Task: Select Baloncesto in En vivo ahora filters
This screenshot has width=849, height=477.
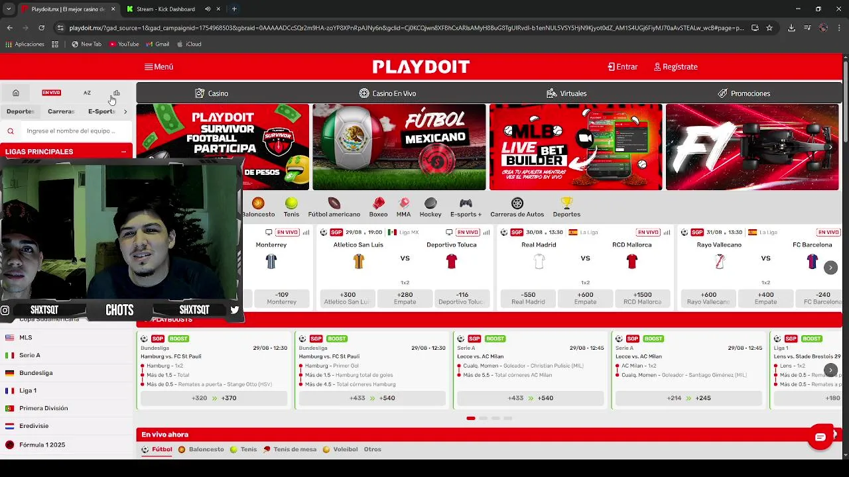Action: (201, 449)
